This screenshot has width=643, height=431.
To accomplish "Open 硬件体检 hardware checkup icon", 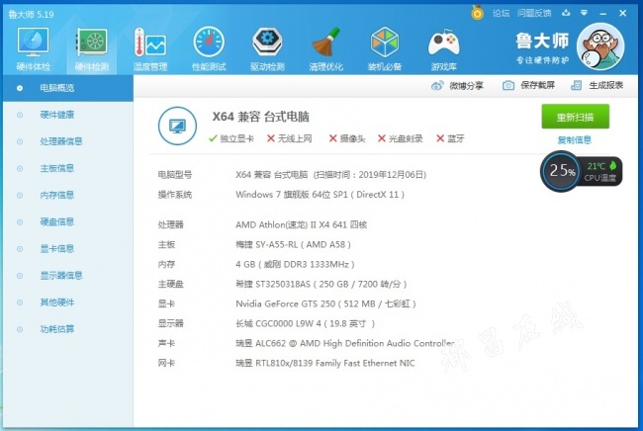I will click(x=33, y=48).
